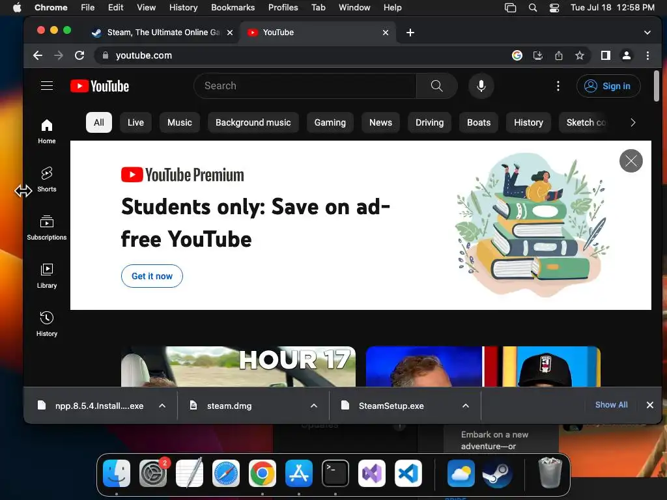
Task: Click the address bar URL
Action: (144, 55)
